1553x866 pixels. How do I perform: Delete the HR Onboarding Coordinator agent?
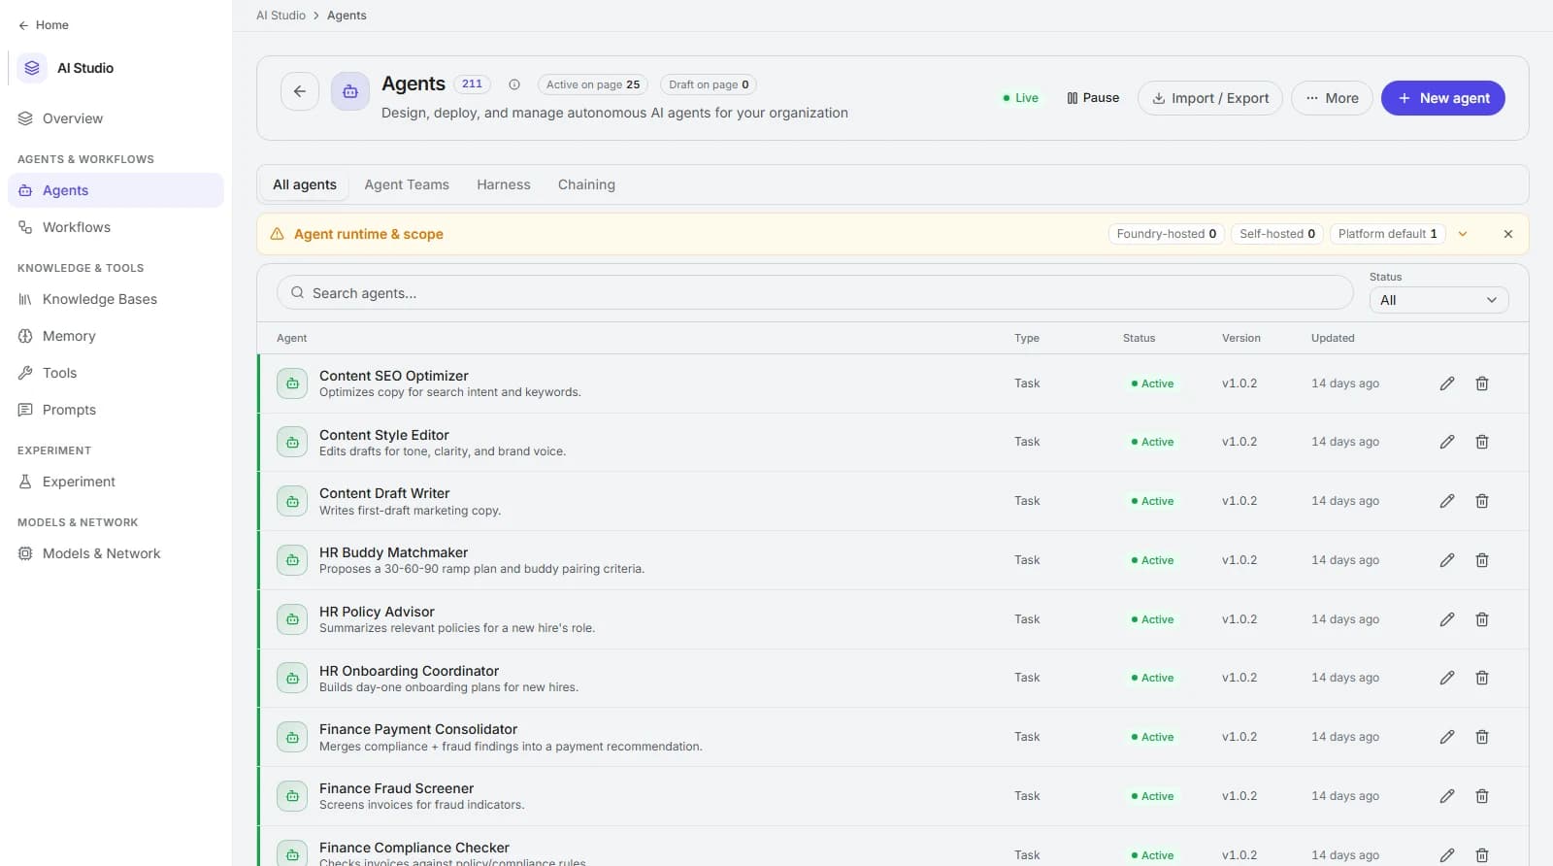pos(1482,678)
